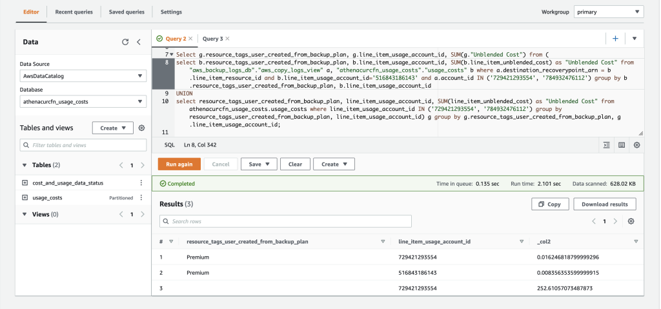Sort by resource_tags_user_created_from_backup_plan column
661x309 pixels.
[x=383, y=241]
